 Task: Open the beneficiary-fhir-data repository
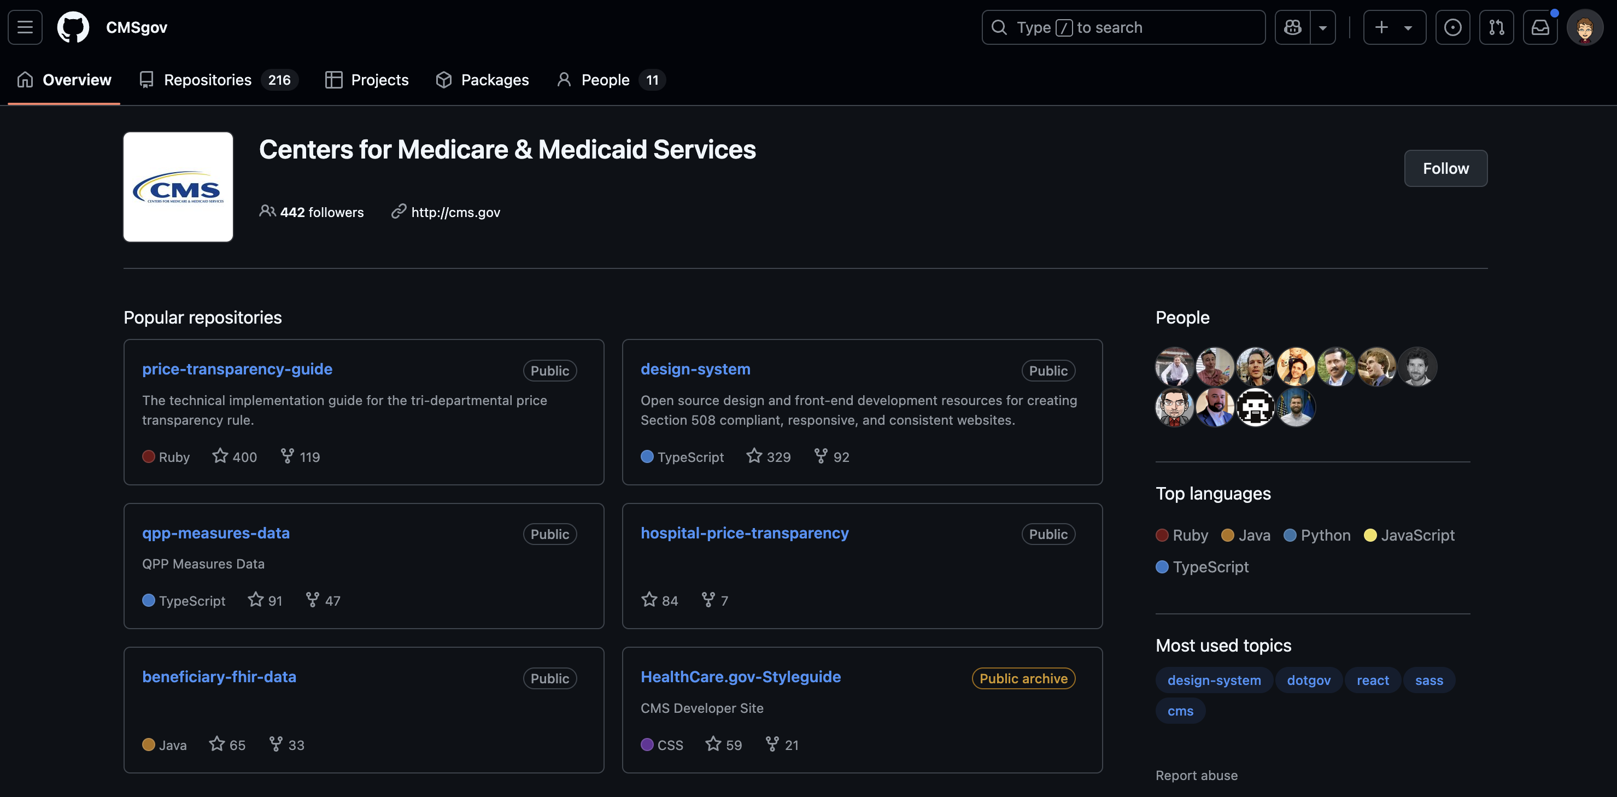219,677
